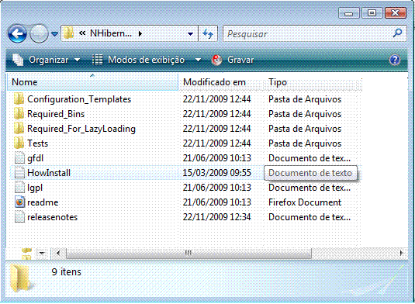The width and height of the screenshot is (415, 304).
Task: Select the Tests folder icon
Action: click(x=19, y=143)
